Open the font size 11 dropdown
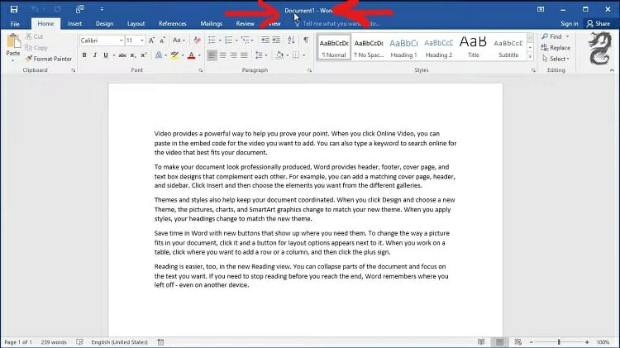The height and width of the screenshot is (348, 620). click(142, 41)
